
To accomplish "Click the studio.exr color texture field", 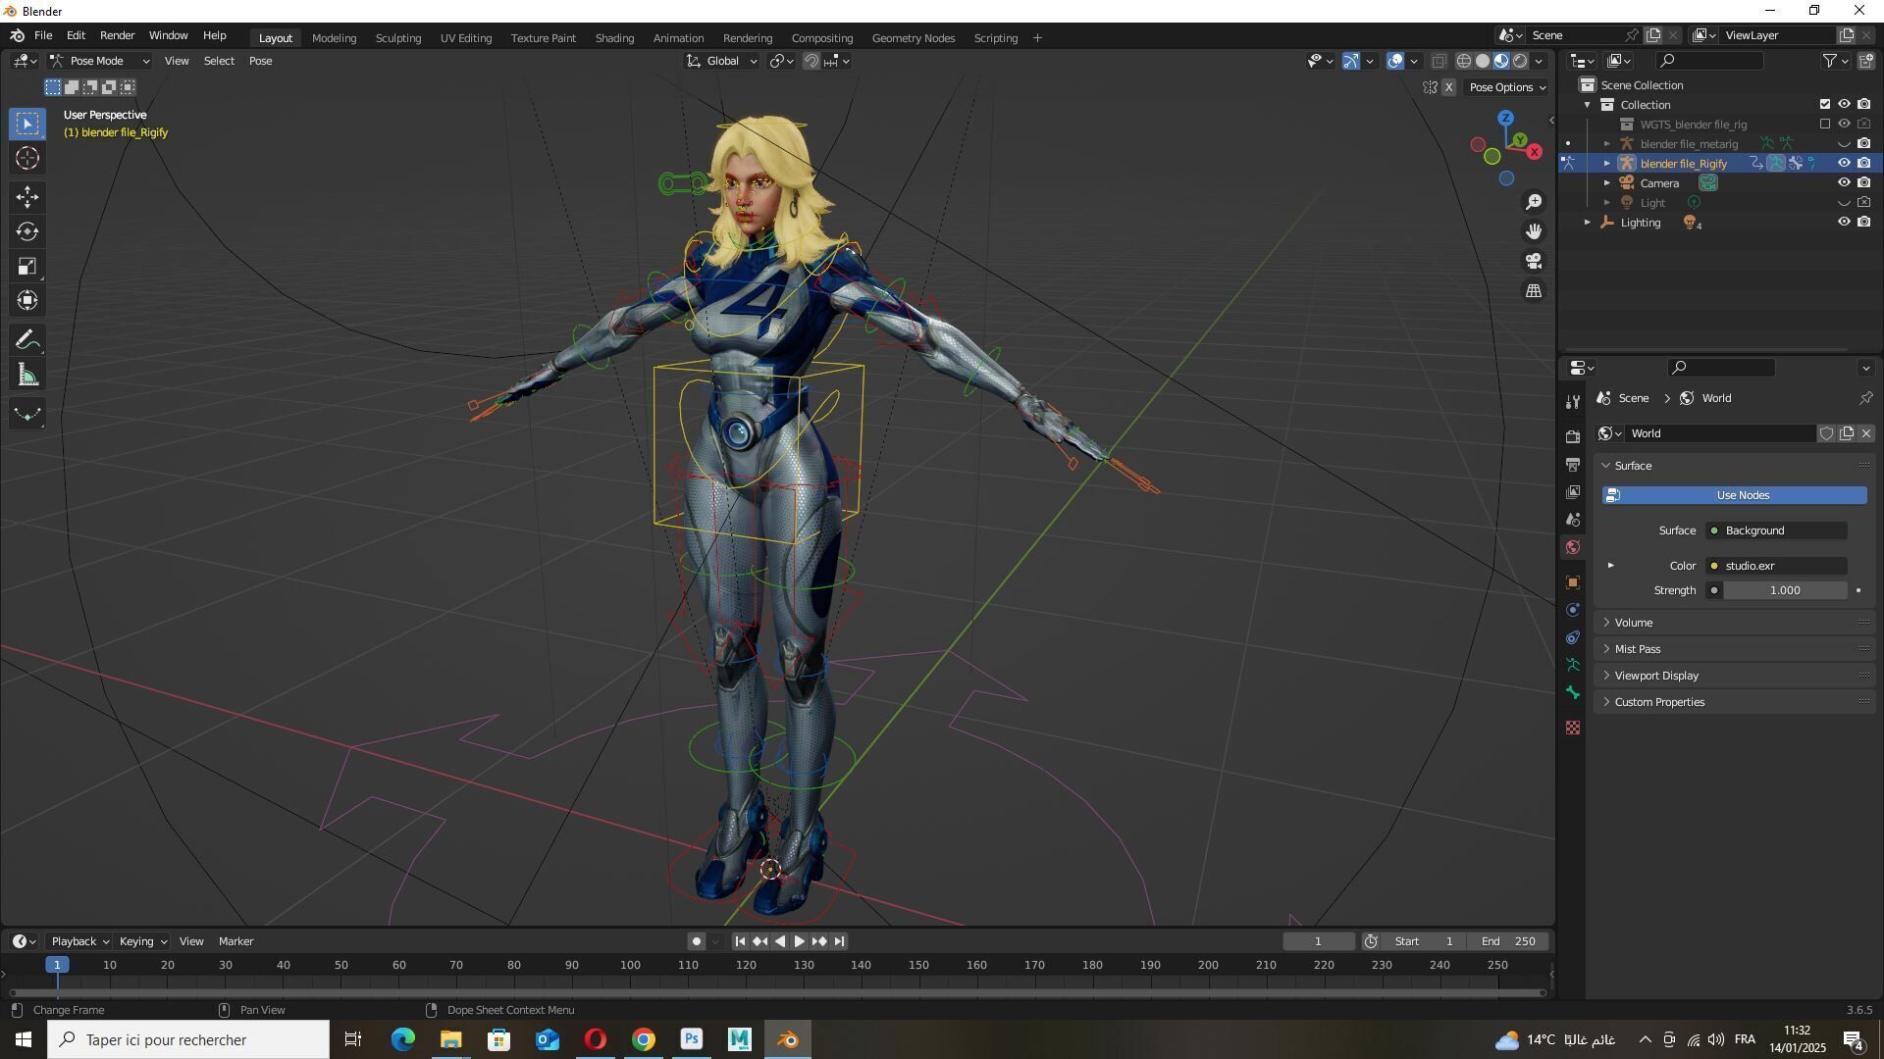I will coord(1776,566).
